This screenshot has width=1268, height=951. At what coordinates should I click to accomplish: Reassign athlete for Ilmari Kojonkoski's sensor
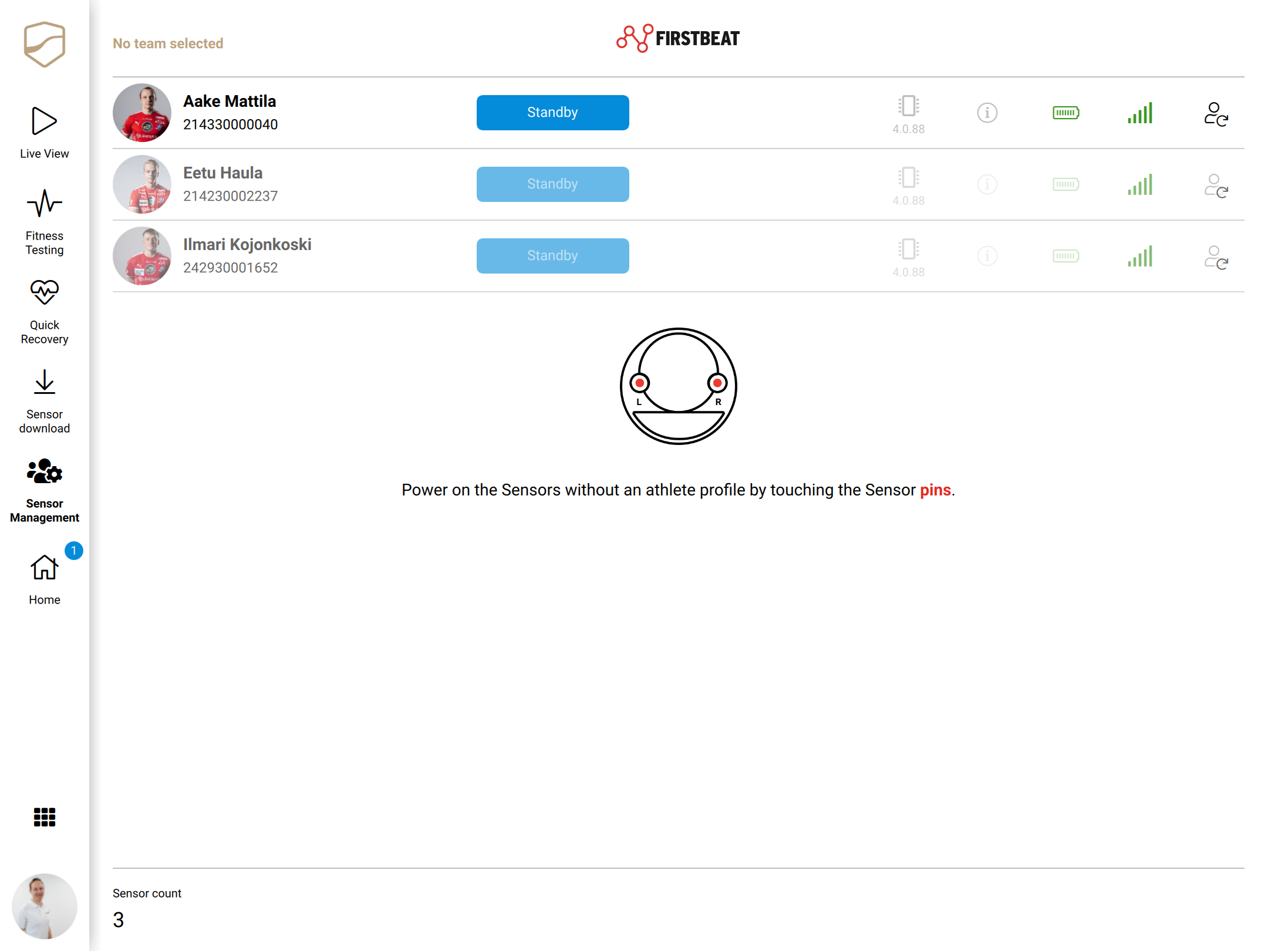pyautogui.click(x=1216, y=257)
